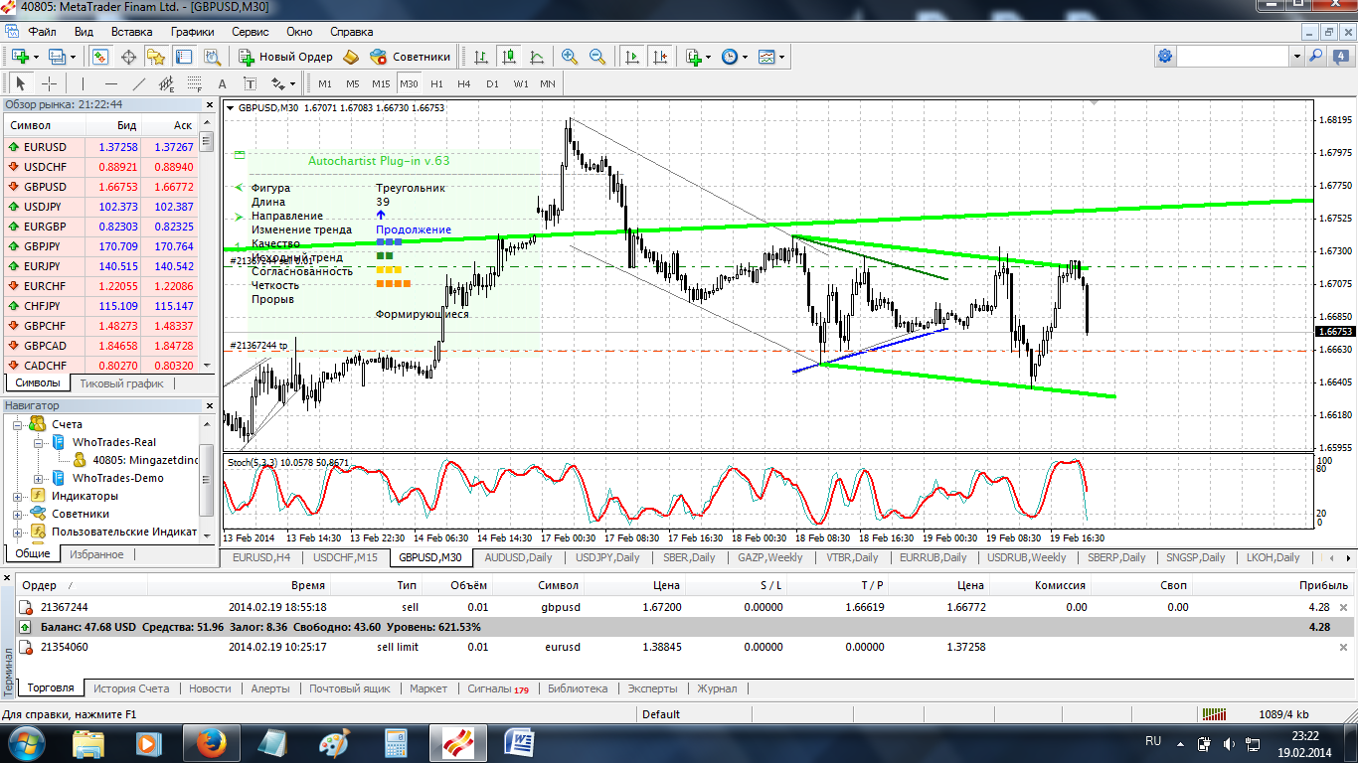Screen dimensions: 1358x763
Task: Open a new chart via toolbar icon
Action: 22,57
